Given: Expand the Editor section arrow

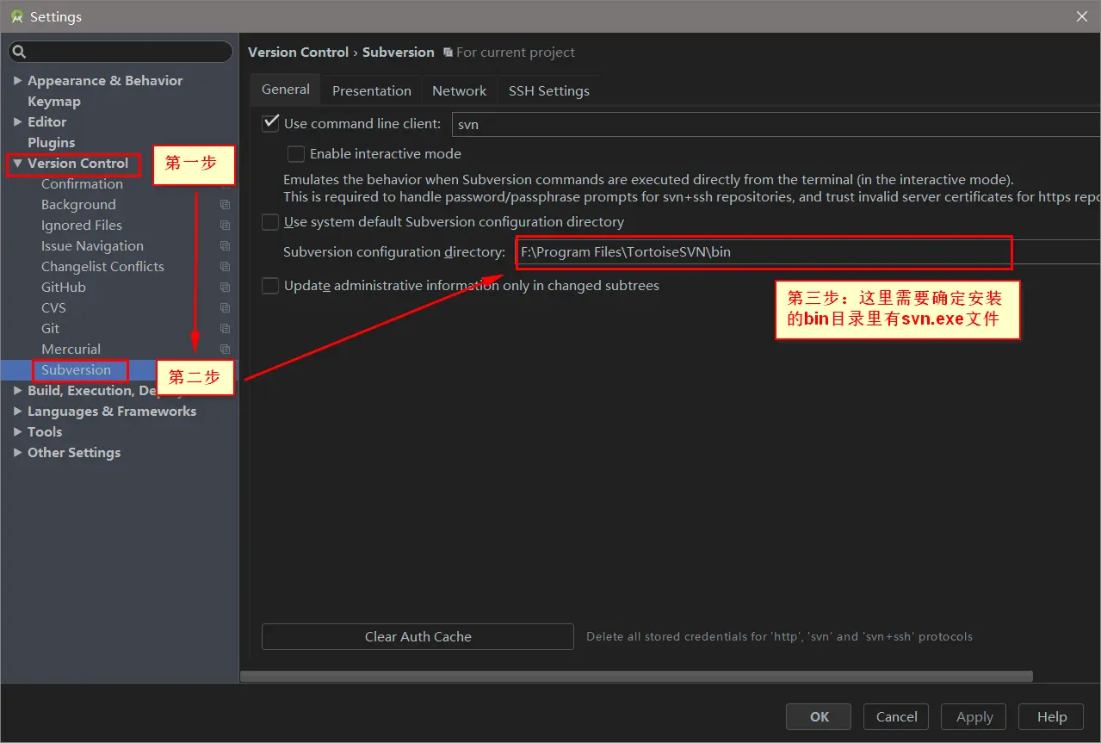Looking at the screenshot, I should click(17, 122).
